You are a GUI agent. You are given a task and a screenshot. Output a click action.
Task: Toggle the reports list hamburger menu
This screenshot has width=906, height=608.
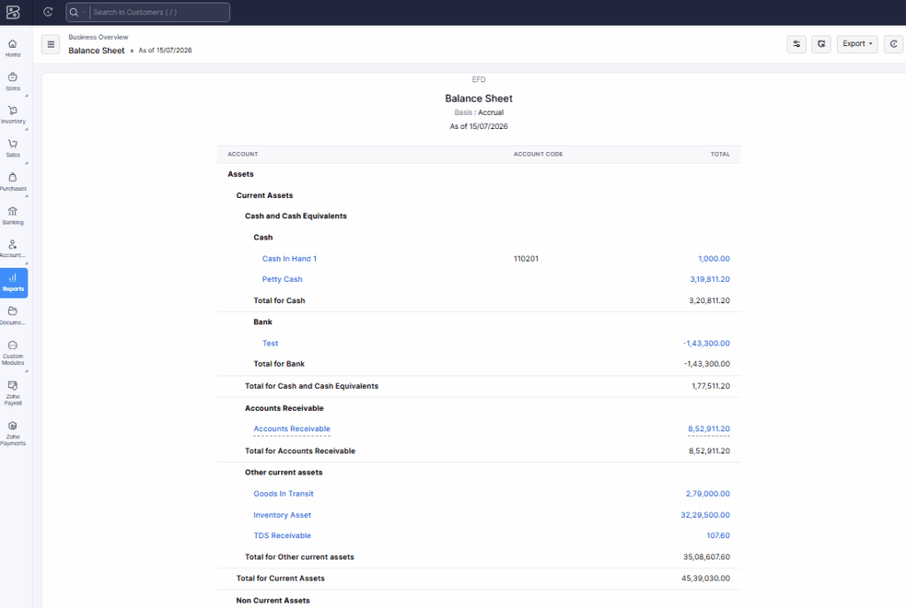point(50,44)
